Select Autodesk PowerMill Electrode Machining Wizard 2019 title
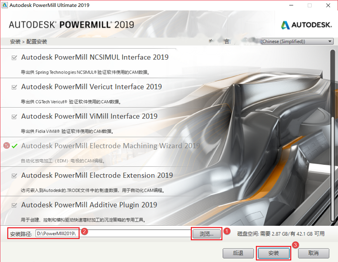Image resolution: width=338 pixels, height=262 pixels. pyautogui.click(x=110, y=145)
